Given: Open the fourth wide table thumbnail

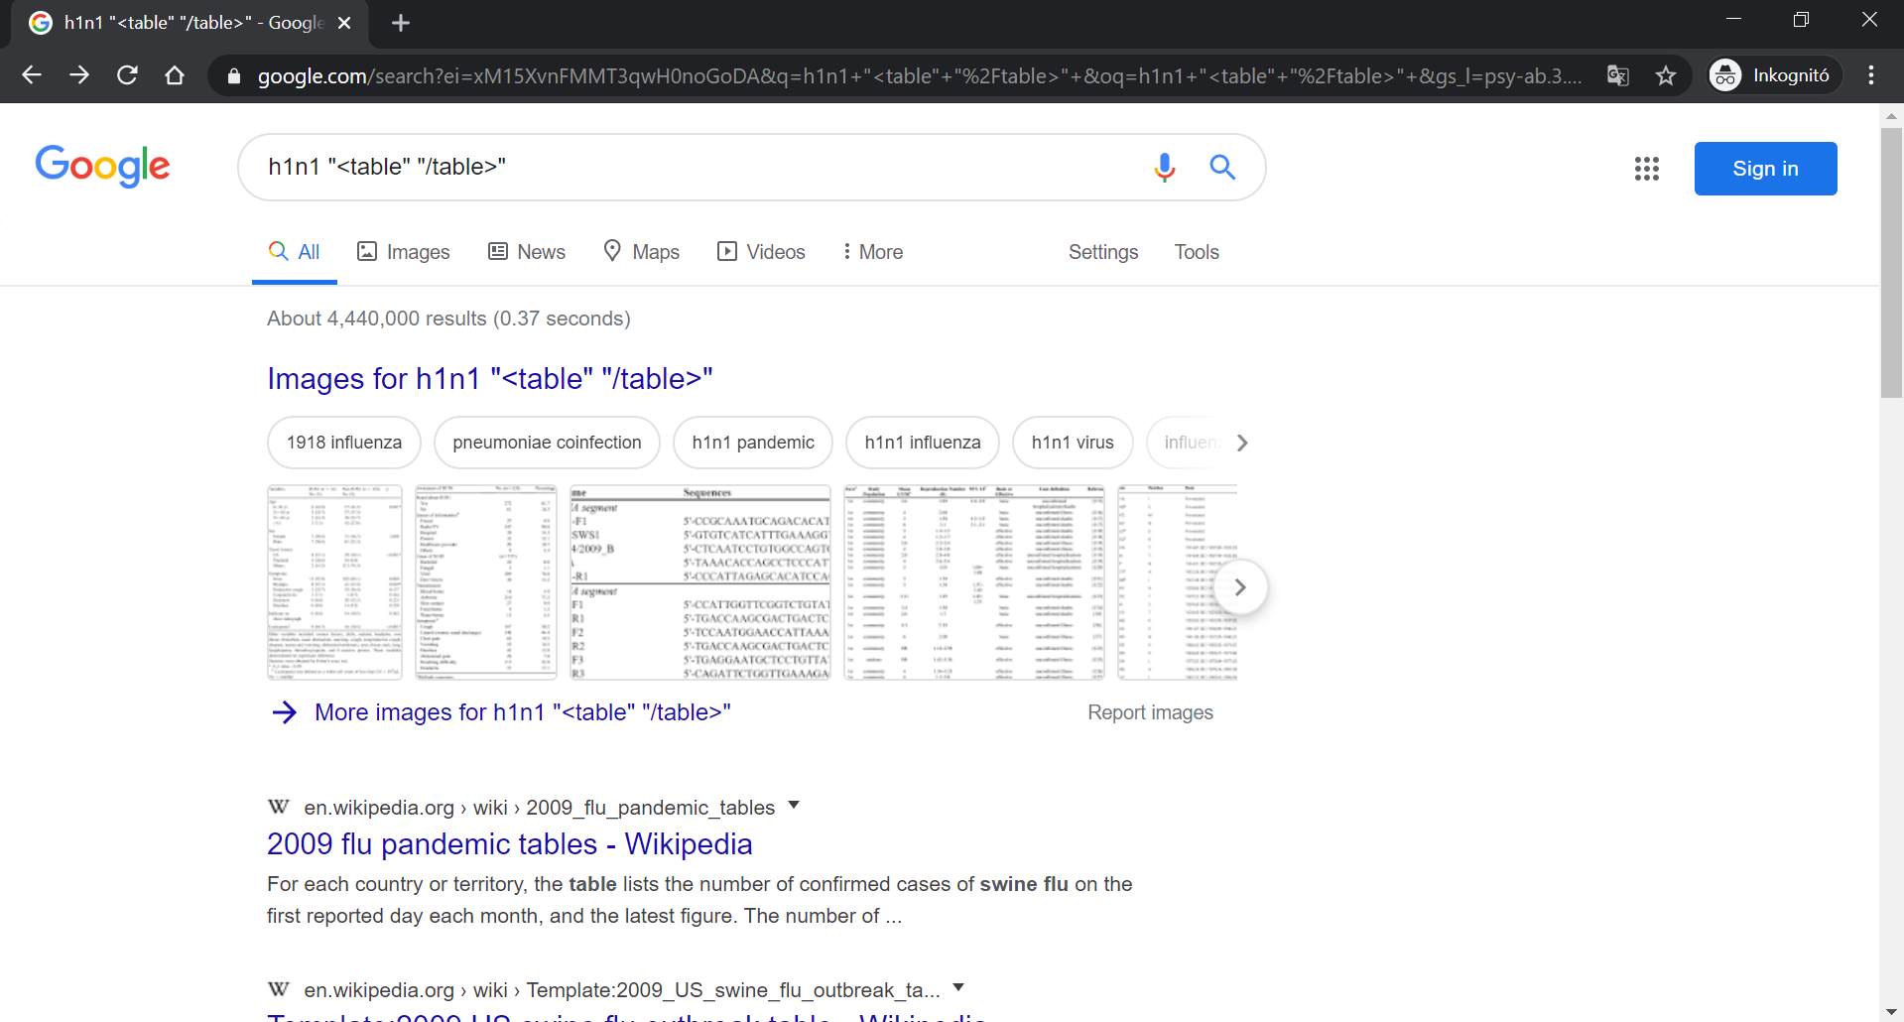Looking at the screenshot, I should tap(974, 581).
